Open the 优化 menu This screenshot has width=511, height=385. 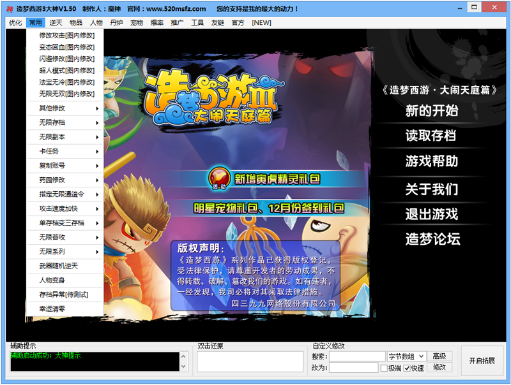(x=15, y=22)
